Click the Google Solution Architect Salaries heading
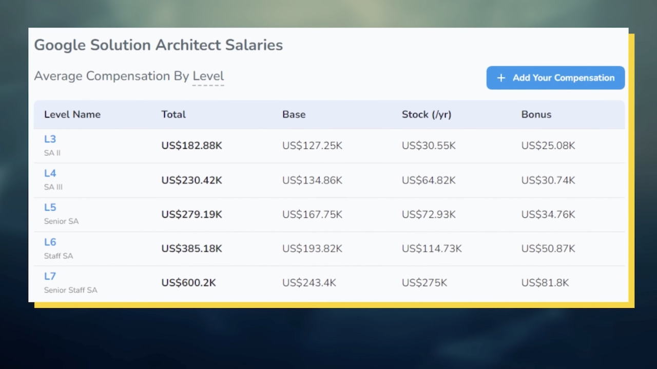 pyautogui.click(x=158, y=45)
